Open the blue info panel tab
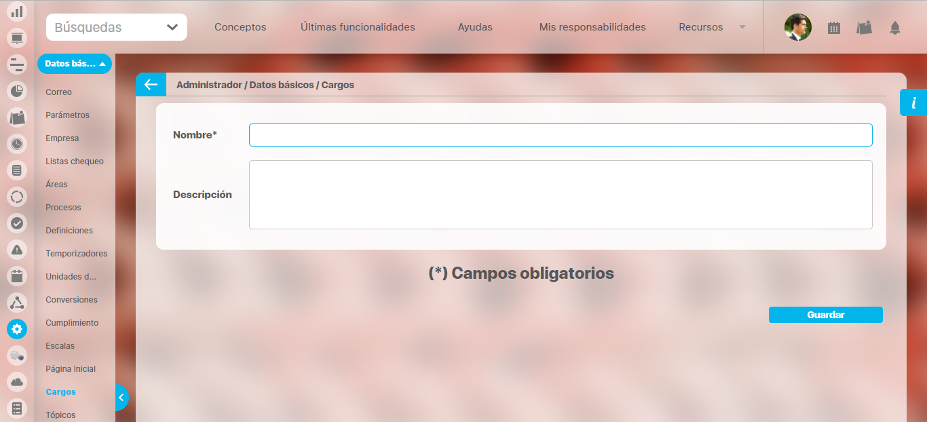This screenshot has width=927, height=422. (913, 103)
